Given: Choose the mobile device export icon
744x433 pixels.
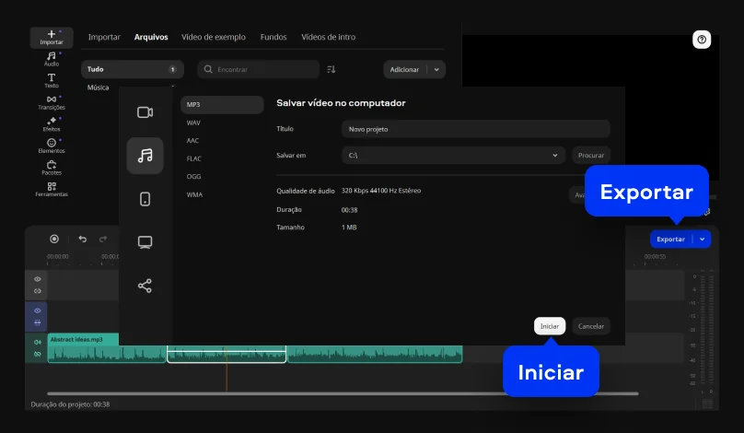Looking at the screenshot, I should coord(145,199).
